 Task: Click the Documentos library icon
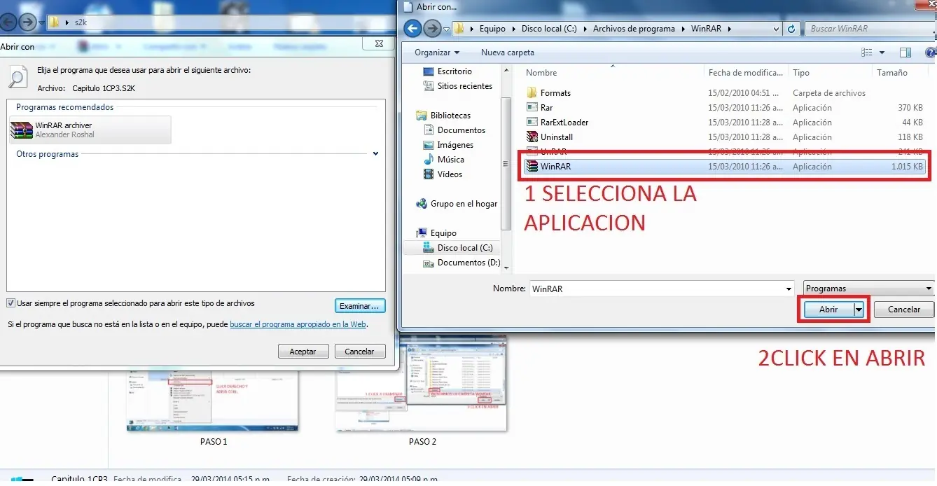pyautogui.click(x=429, y=130)
